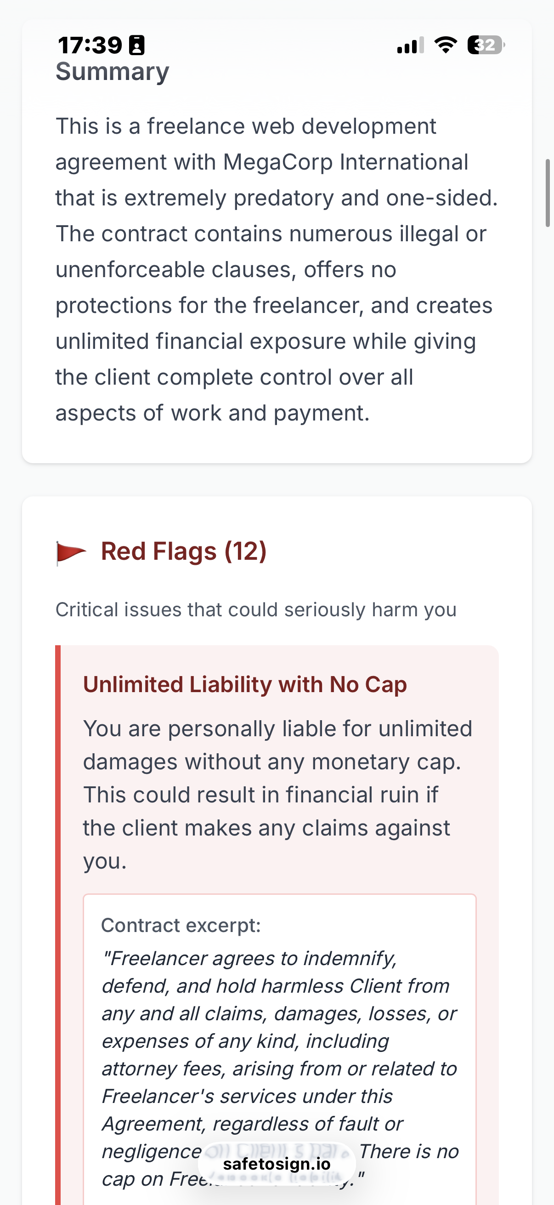Tap the ID badge icon beside the time
Screen dimensions: 554x1205
pos(137,45)
